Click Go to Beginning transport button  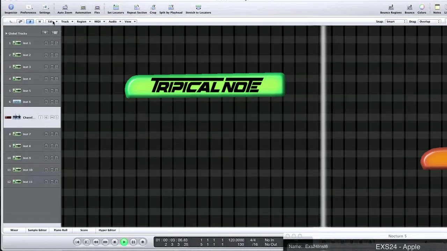77,242
